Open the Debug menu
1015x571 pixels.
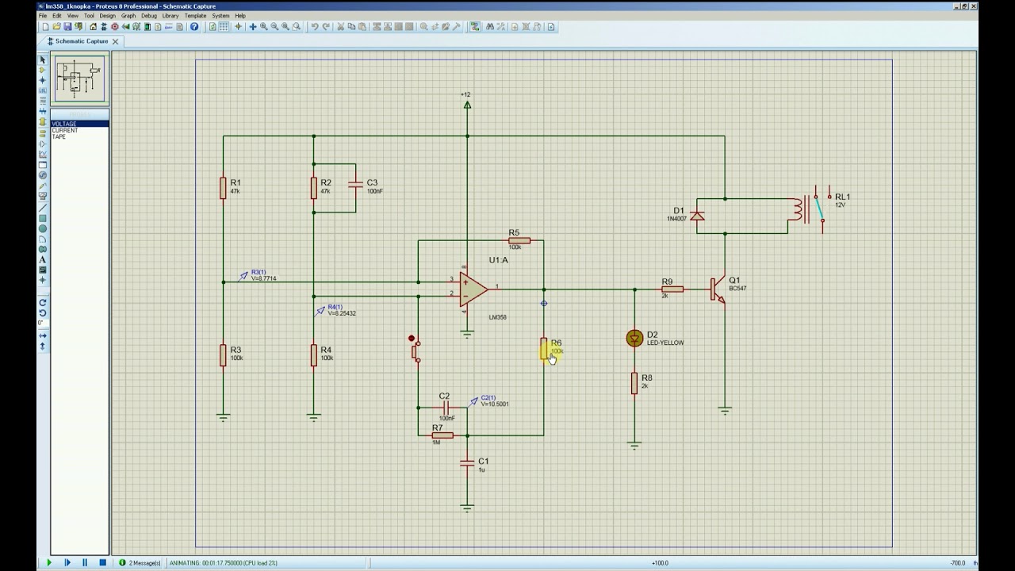pos(149,15)
